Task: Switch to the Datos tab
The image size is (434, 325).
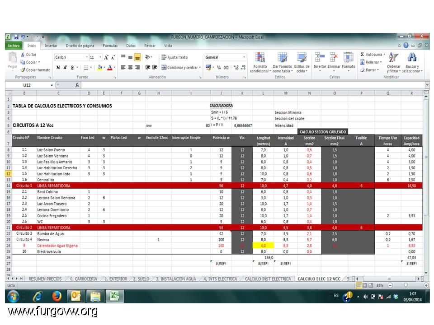Action: tap(131, 46)
